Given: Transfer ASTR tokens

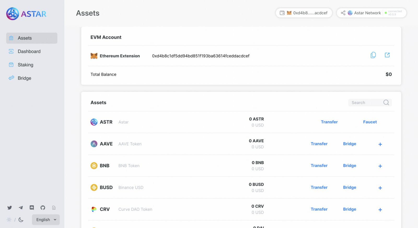Looking at the screenshot, I should [x=329, y=122].
